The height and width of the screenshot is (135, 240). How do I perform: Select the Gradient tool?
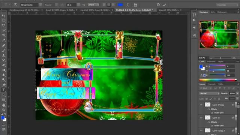(x=4, y=70)
